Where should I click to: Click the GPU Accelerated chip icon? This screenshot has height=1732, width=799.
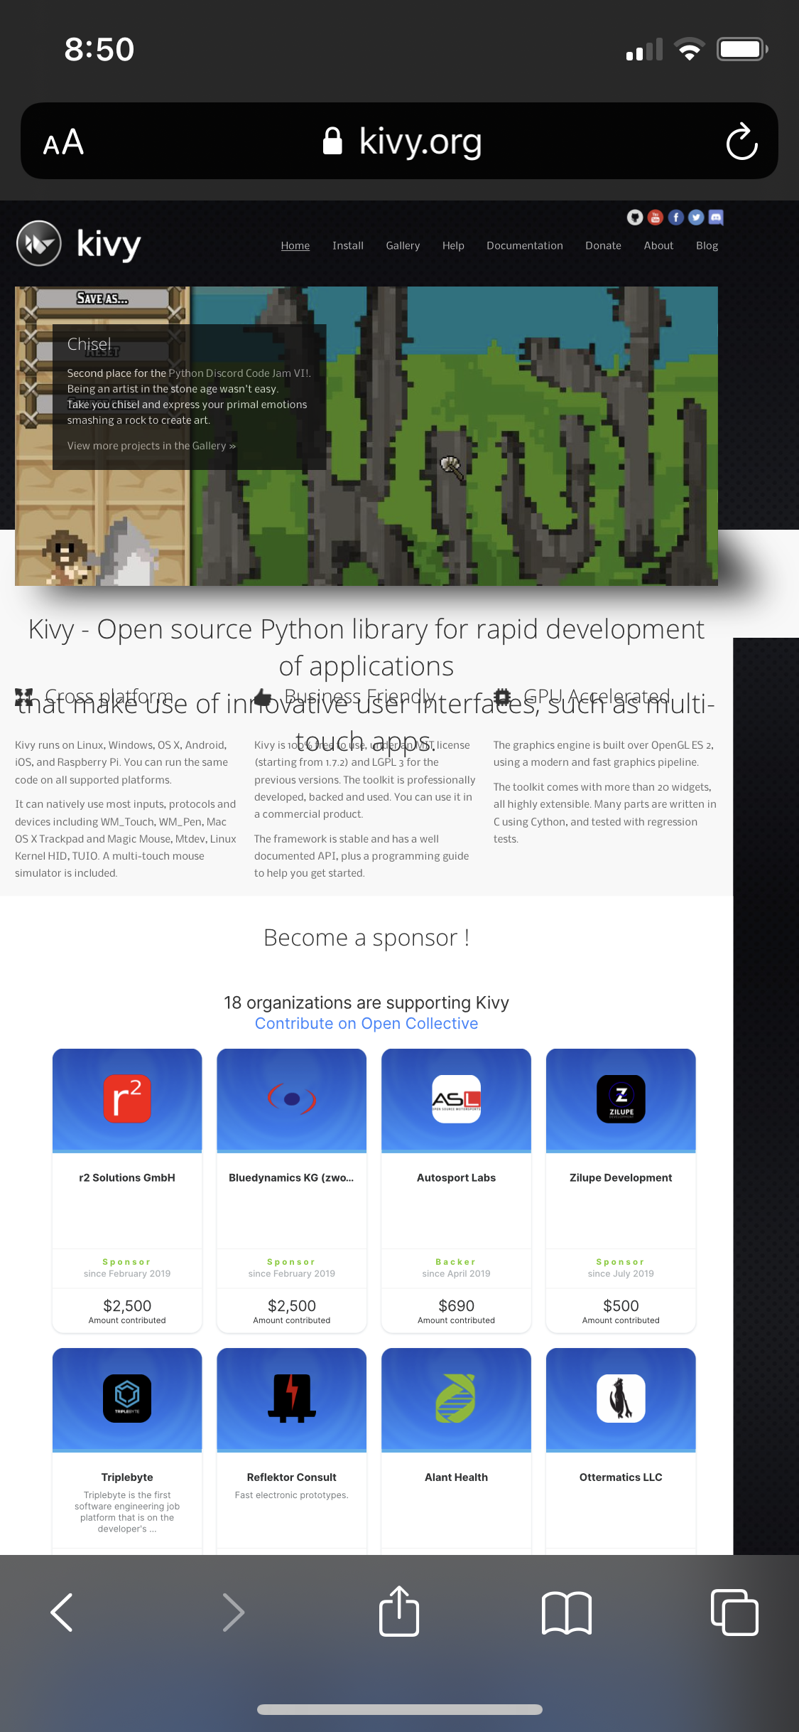503,696
